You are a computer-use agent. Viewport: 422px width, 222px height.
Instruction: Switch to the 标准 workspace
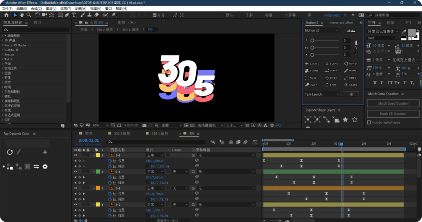click(x=268, y=15)
